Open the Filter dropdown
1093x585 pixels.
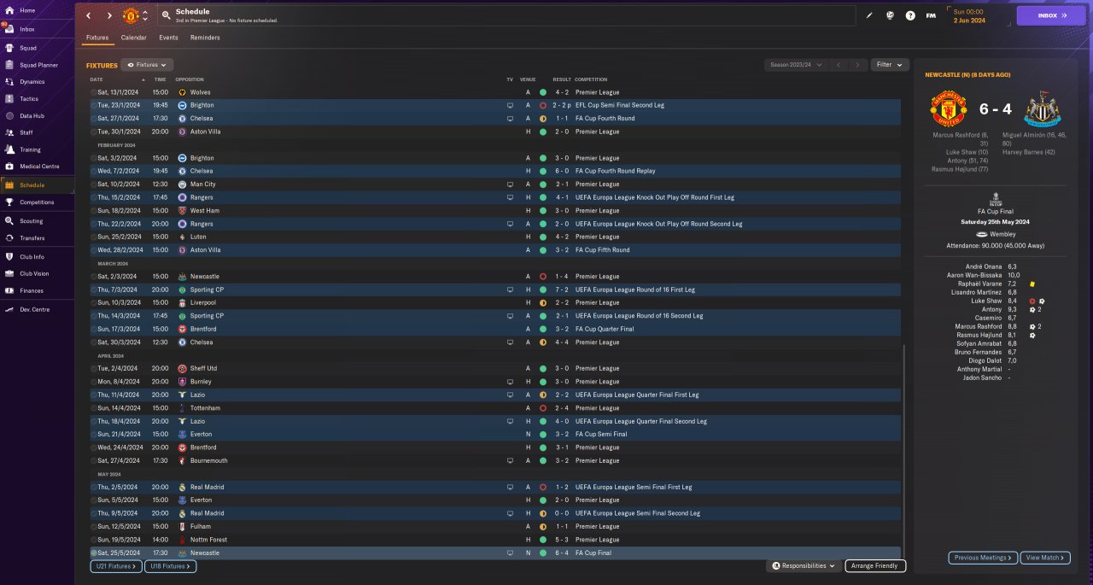pos(890,65)
